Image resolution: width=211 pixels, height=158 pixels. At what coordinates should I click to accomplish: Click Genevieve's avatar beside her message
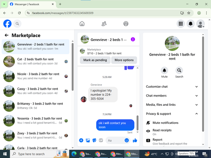coord(84,99)
